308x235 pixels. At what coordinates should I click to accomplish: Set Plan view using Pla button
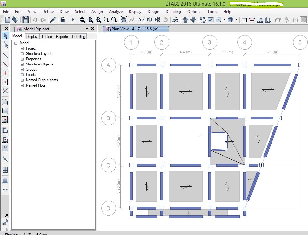tap(150, 20)
